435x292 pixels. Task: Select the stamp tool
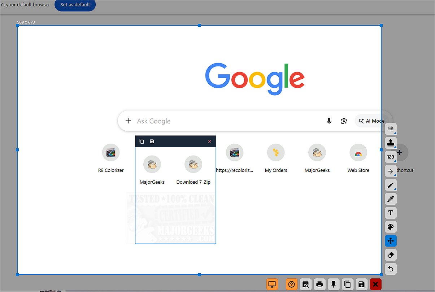coord(391,143)
